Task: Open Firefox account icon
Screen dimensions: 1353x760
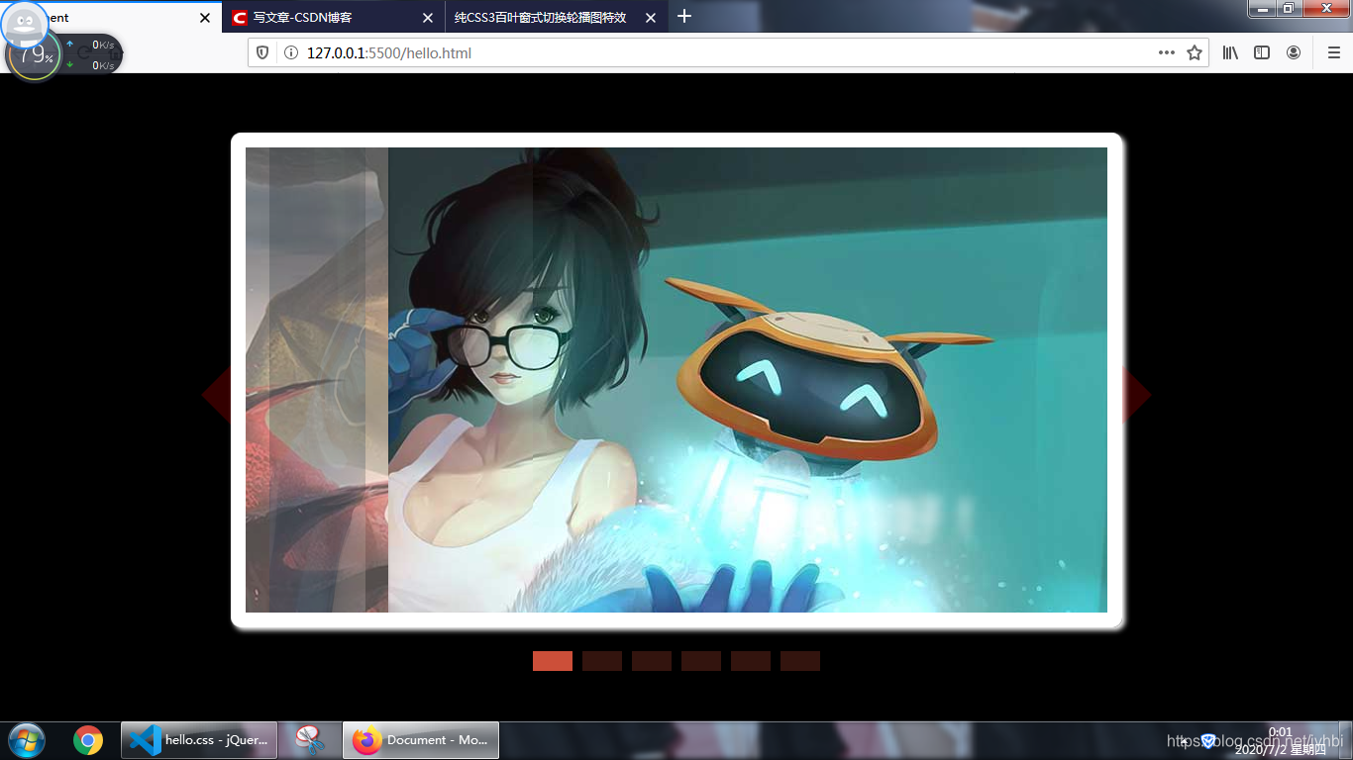Action: tap(1294, 52)
